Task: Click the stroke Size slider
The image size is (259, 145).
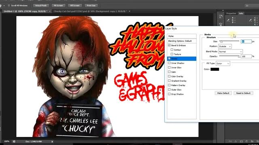Action: point(229,41)
